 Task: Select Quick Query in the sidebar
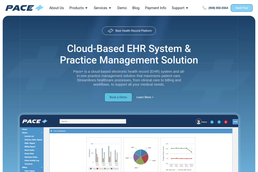point(29,150)
